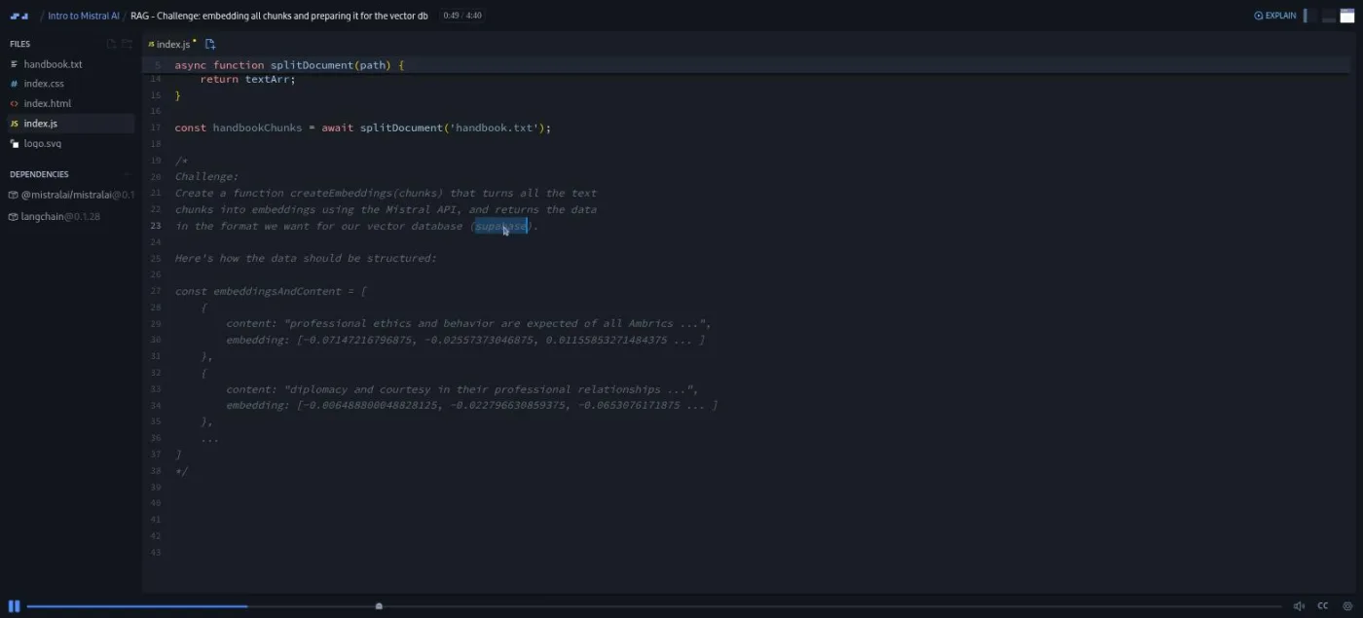
Task: Click the 'const embeddingsAndContent = [' line
Action: 271,291
